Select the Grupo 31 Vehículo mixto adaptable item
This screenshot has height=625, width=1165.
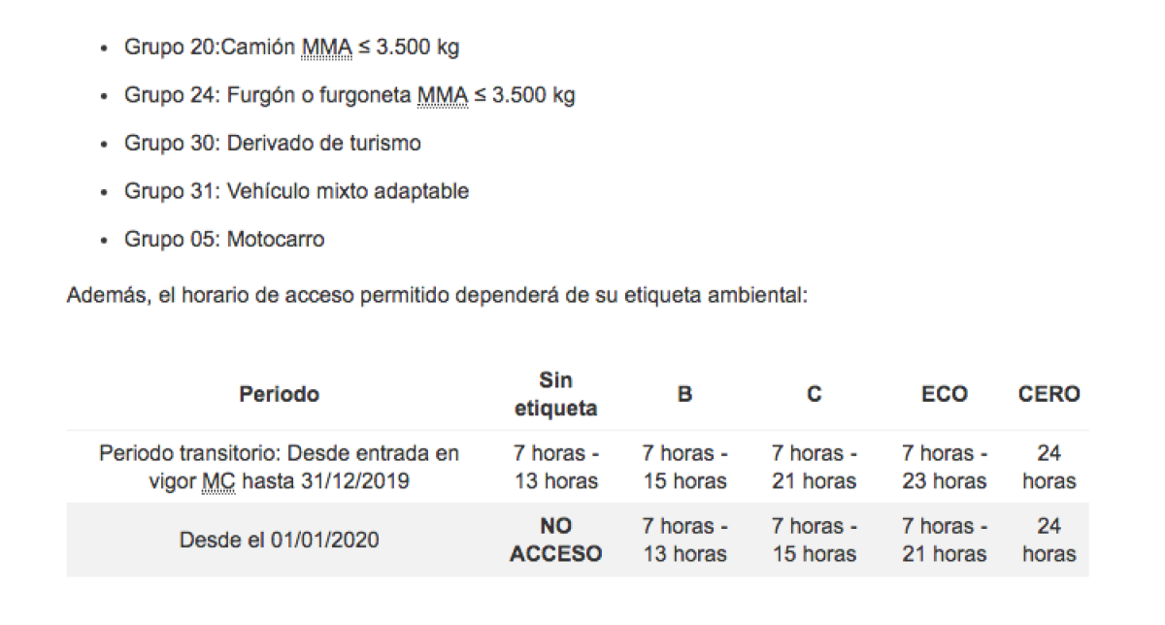296,191
